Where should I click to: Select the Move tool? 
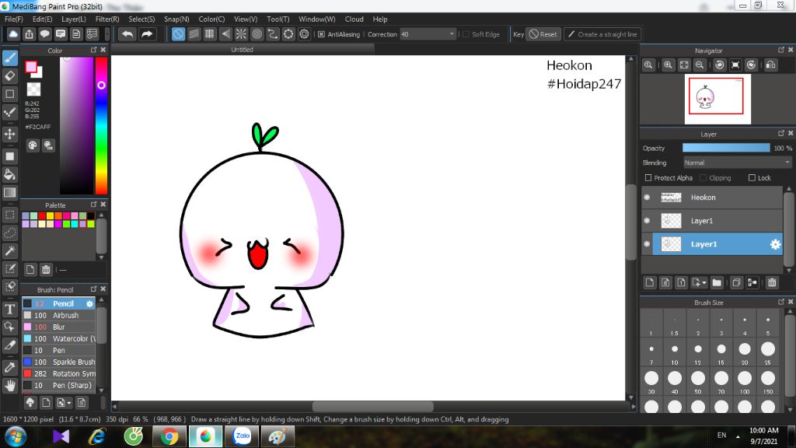(x=10, y=134)
